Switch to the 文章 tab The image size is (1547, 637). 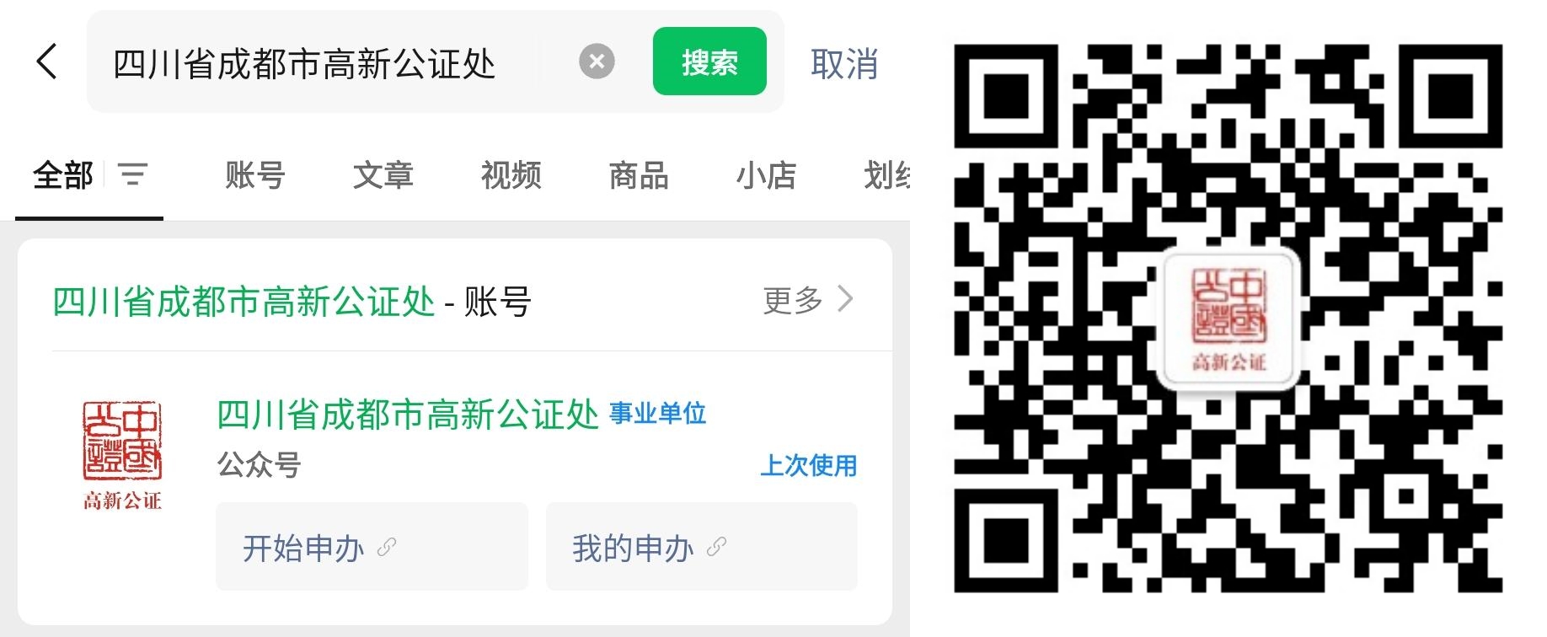383,175
